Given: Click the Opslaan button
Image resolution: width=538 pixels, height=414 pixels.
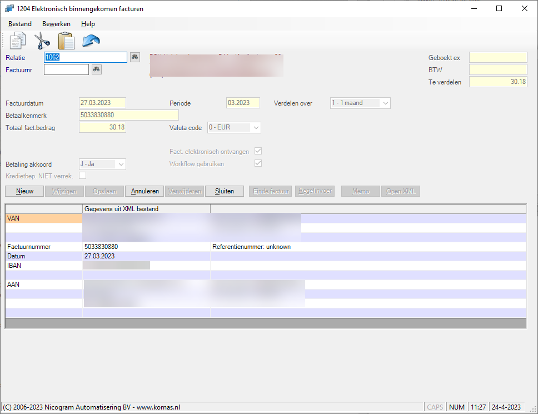Looking at the screenshot, I should click(x=104, y=191).
